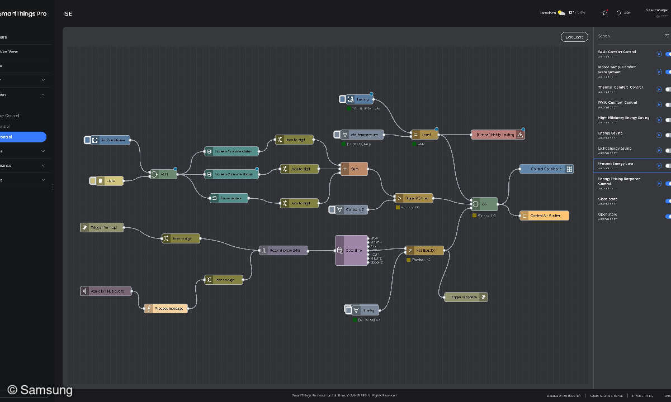Click the AND gate node near Light
671x402 pixels.
163,174
